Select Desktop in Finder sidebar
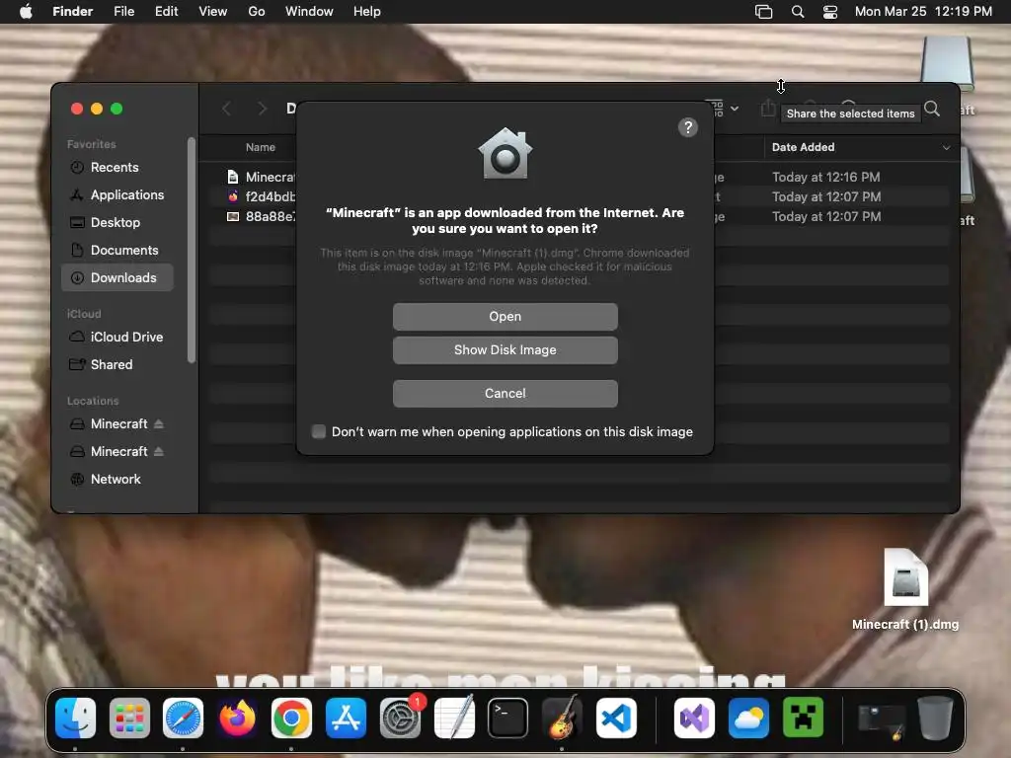Screen dimensions: 1011x758 coord(117,222)
